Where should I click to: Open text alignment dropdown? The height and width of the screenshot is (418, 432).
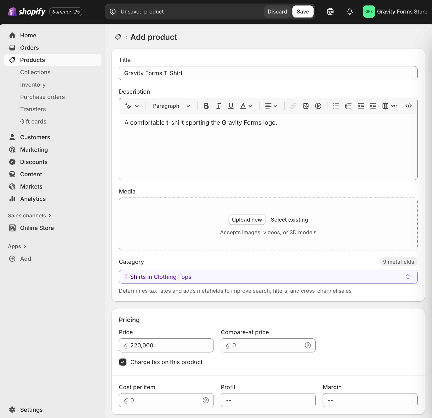(x=271, y=106)
